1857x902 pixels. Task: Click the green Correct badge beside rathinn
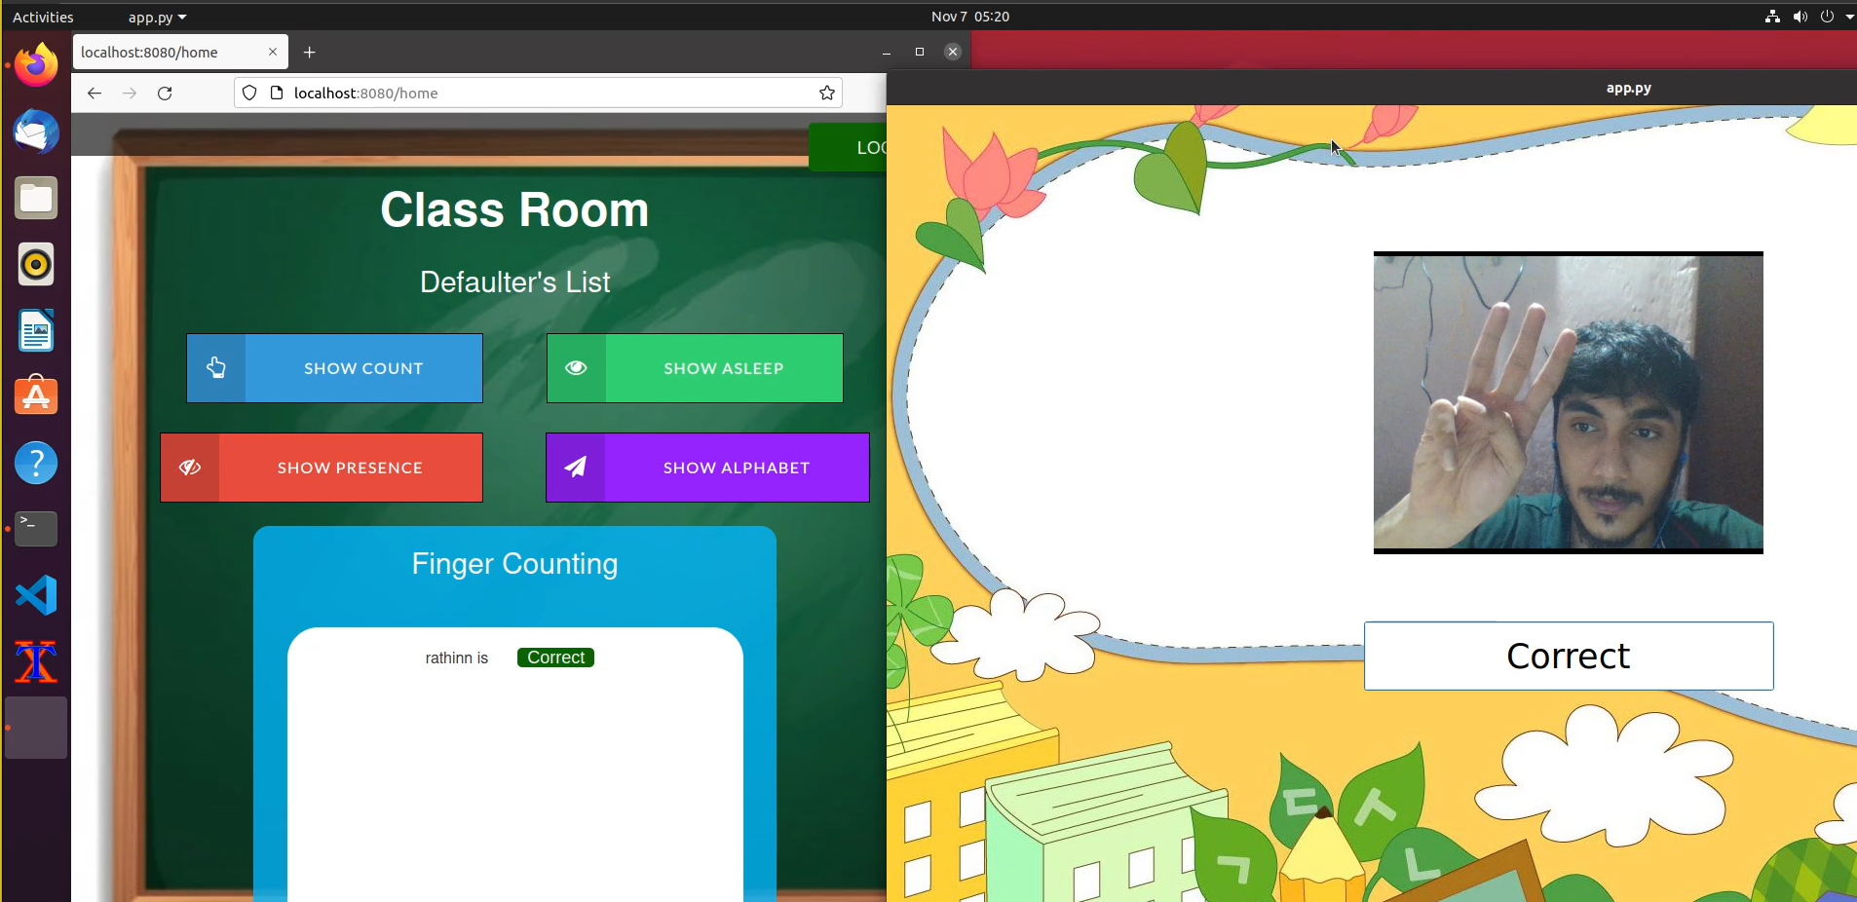pos(555,658)
